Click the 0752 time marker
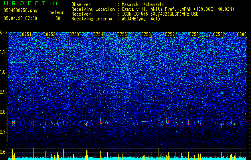251x160 pixels. click(x=51, y=34)
